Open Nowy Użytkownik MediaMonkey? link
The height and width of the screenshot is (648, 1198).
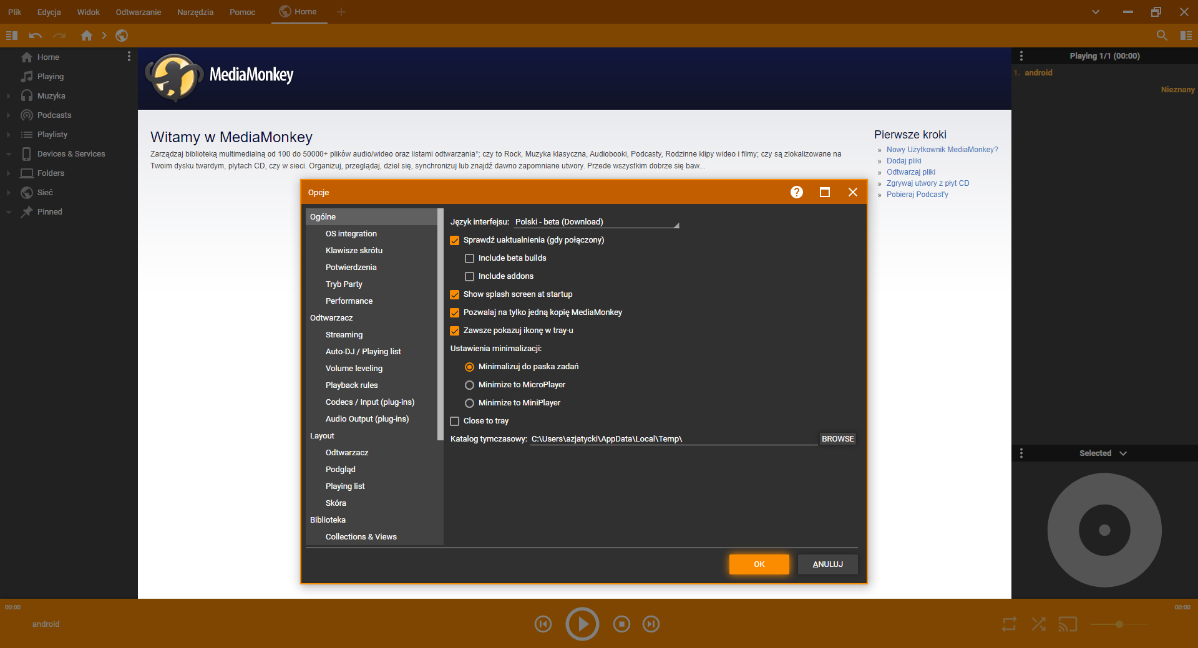[x=942, y=150]
